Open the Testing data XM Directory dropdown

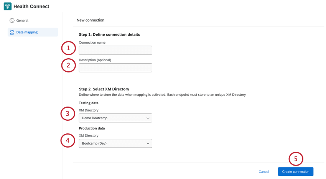click(x=115, y=118)
